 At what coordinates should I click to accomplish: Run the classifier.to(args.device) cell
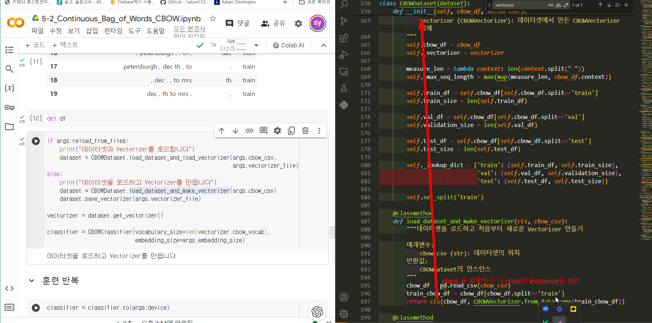(36, 308)
